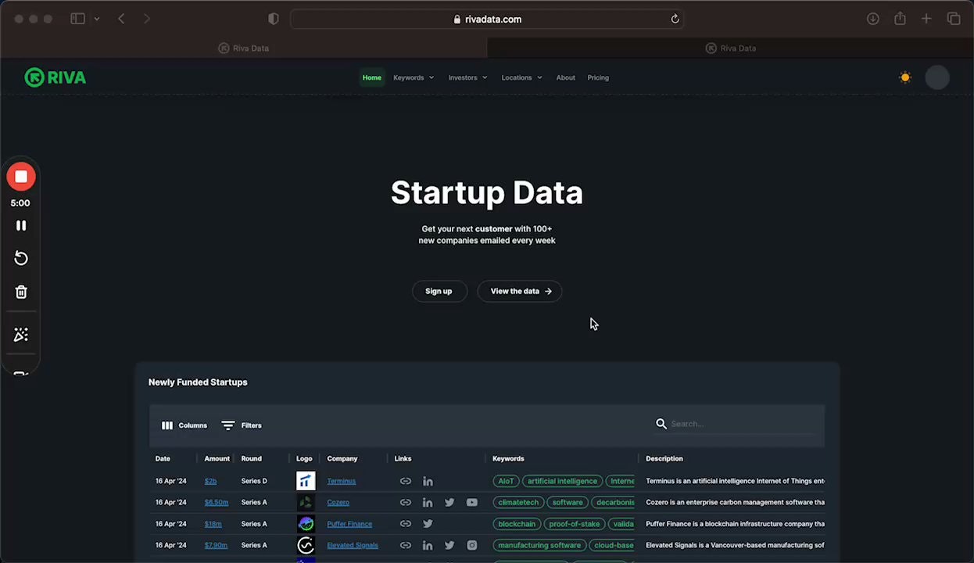Click the table search field
The image size is (974, 563).
pyautogui.click(x=727, y=423)
